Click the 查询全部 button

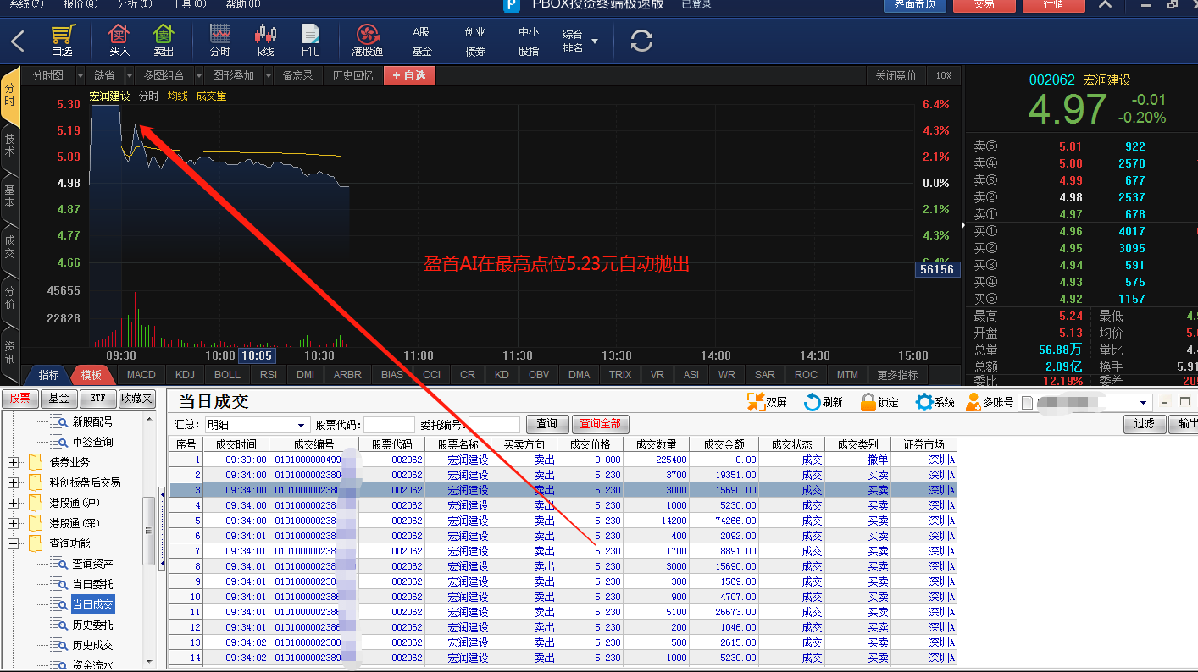601,424
